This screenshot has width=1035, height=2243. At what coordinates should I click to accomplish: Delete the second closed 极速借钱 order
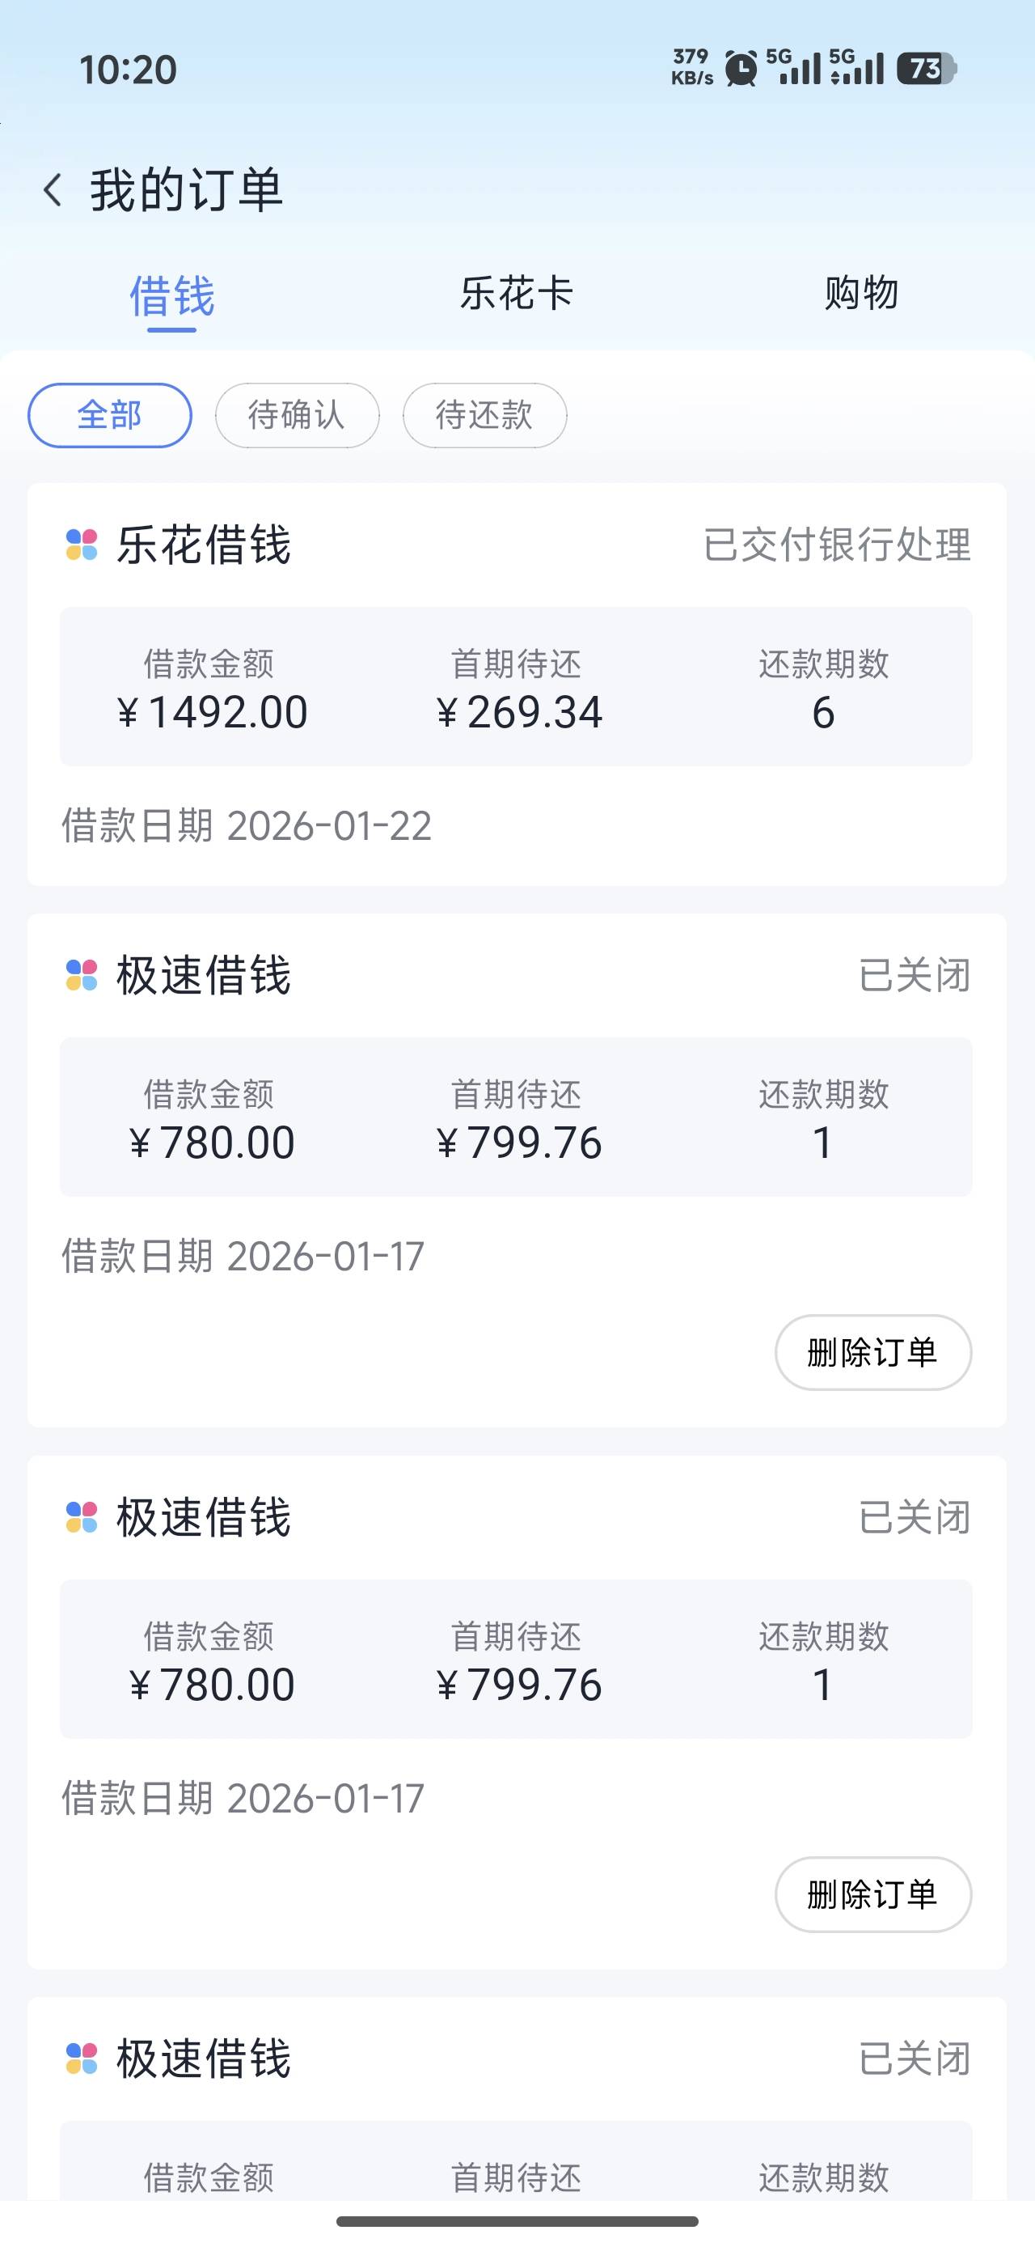[872, 1893]
